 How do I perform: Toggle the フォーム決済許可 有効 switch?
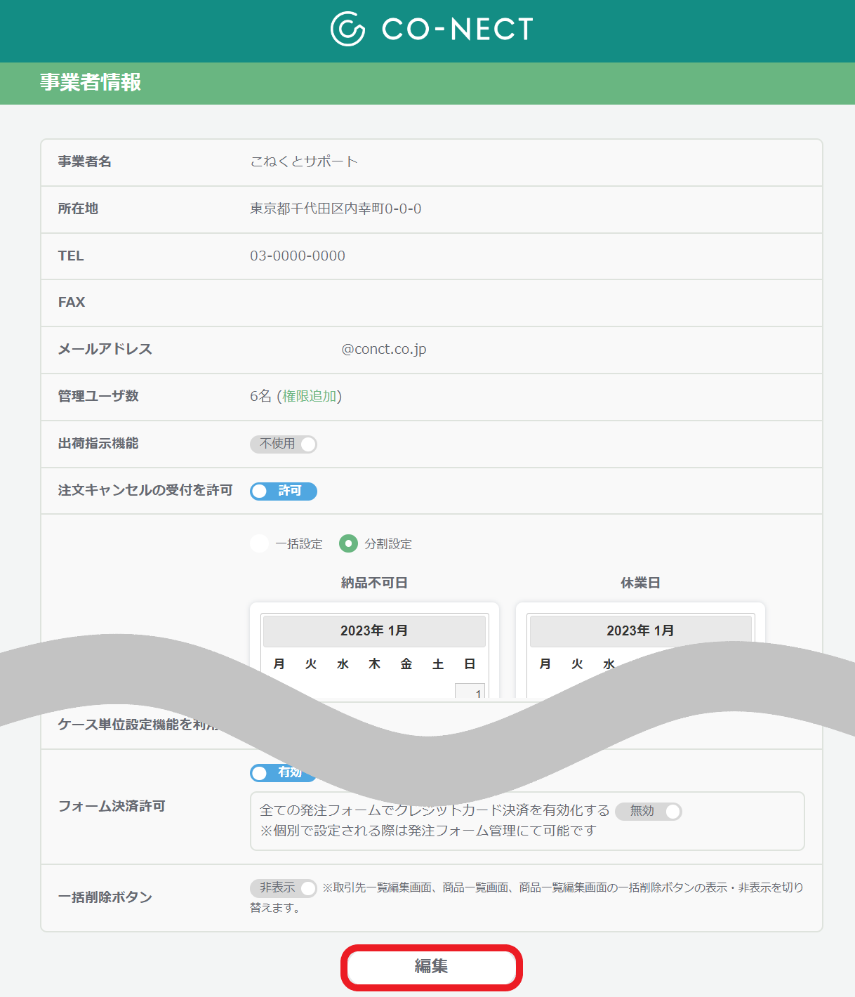282,772
